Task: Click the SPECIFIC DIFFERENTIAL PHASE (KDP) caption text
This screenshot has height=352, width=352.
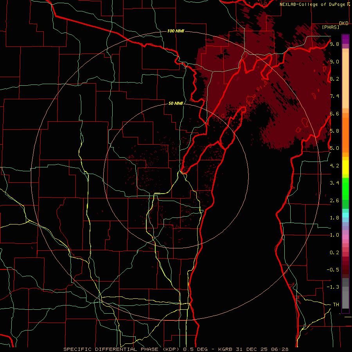Action: coord(122,349)
